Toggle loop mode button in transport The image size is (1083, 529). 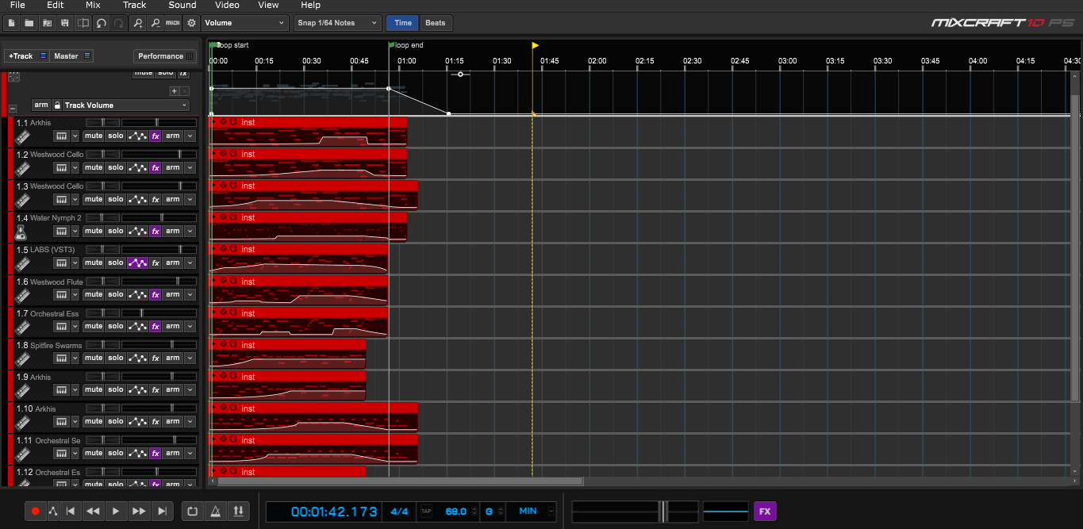click(x=191, y=512)
